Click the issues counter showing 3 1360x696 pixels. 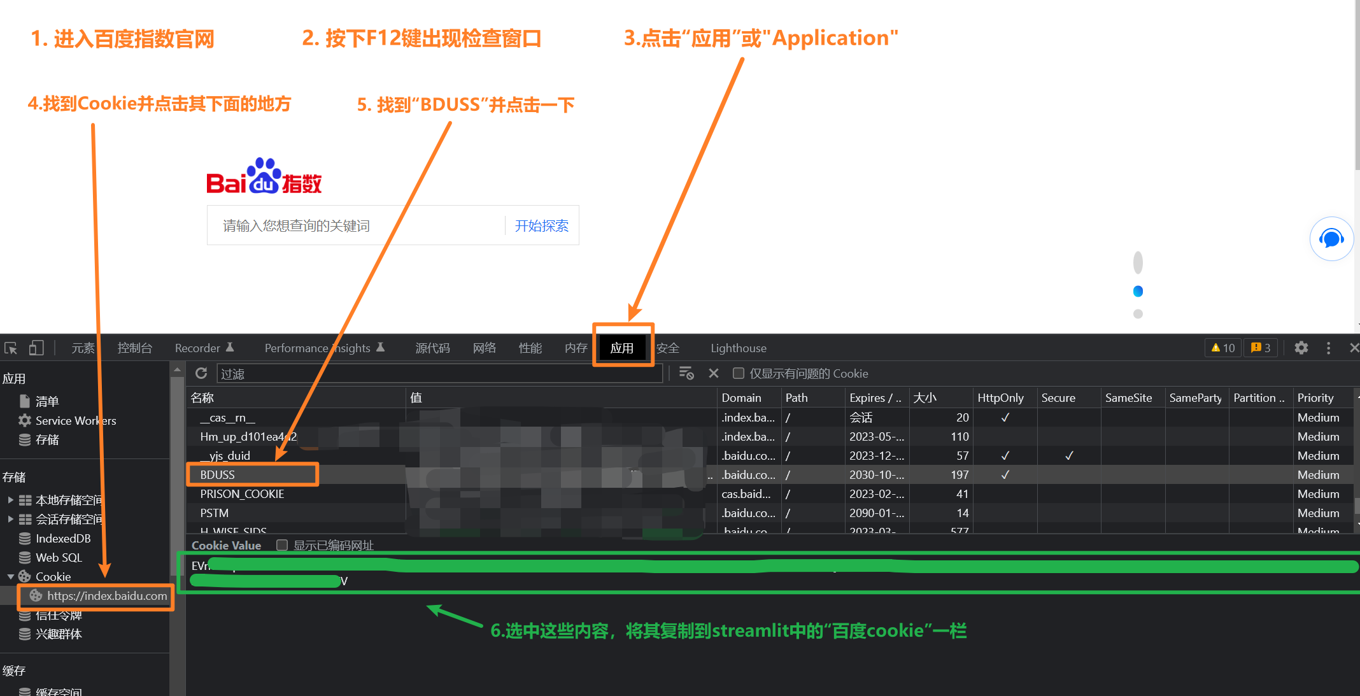pos(1261,348)
